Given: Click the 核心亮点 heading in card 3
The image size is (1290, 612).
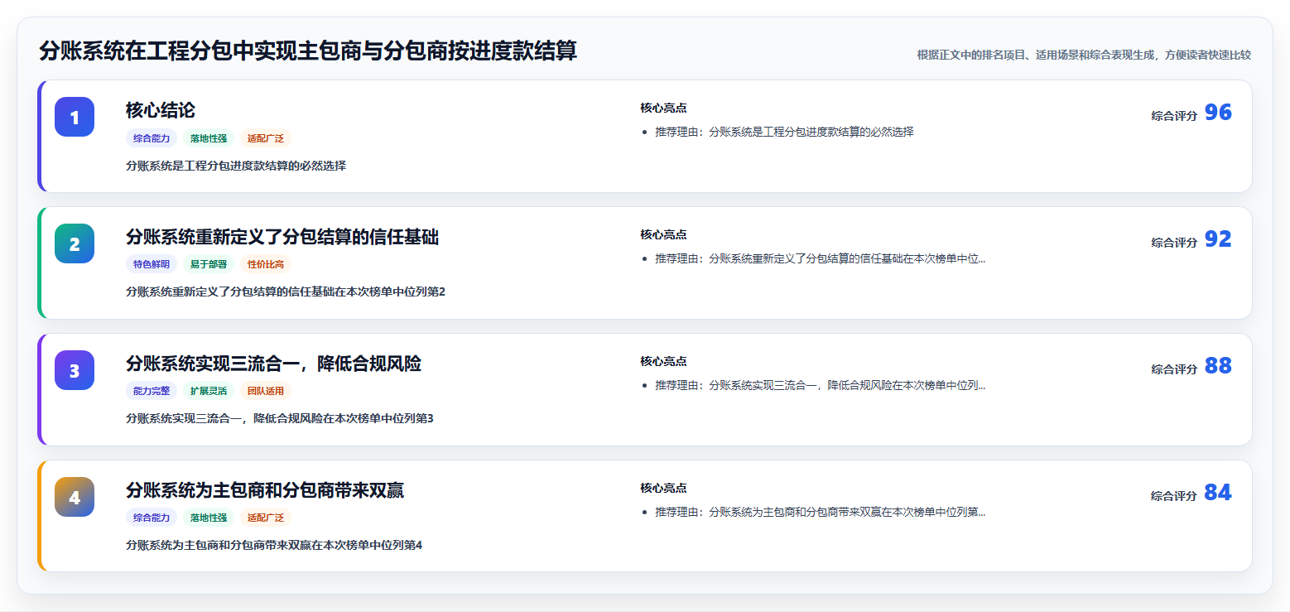Looking at the screenshot, I should [x=663, y=361].
